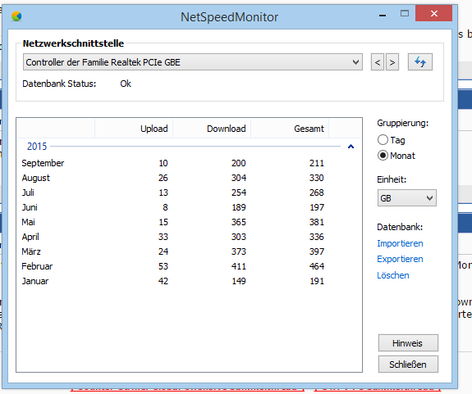Maximize the NetSpeedMonitor window
472x394 pixels.
click(x=405, y=13)
